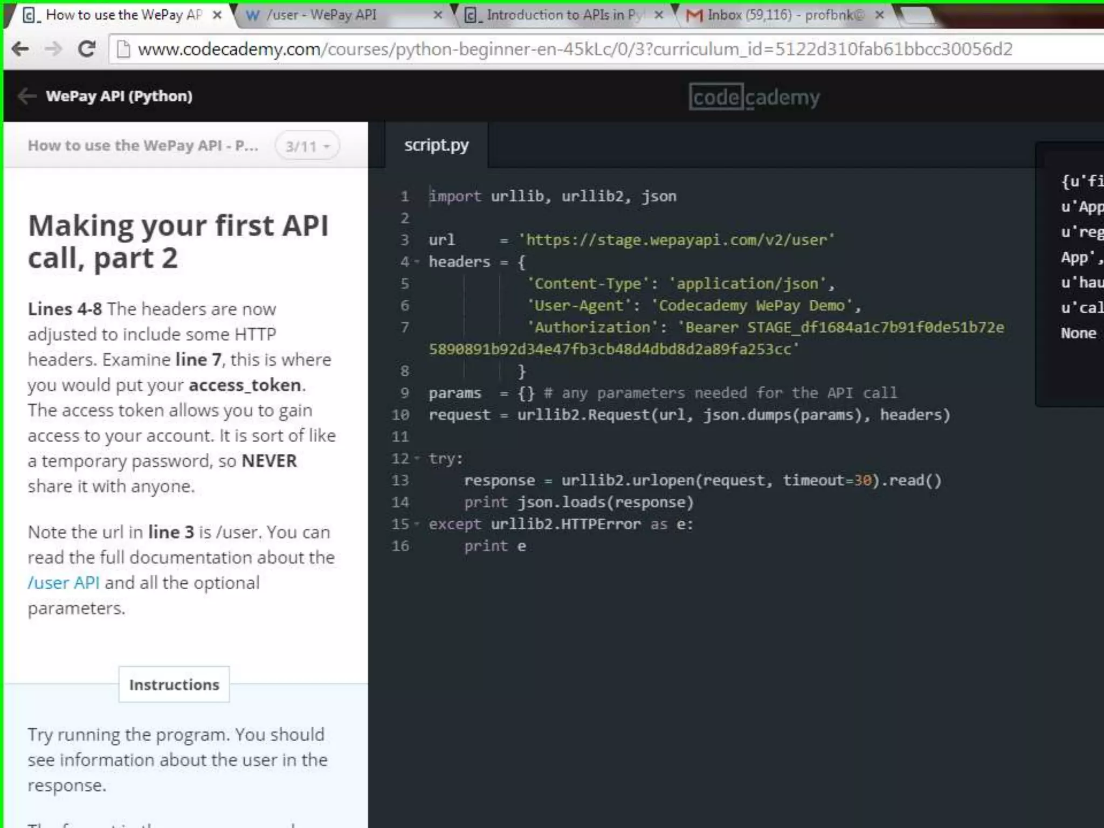Viewport: 1104px width, 828px height.
Task: Go back using the WePay API (Python) arrow
Action: 26,96
